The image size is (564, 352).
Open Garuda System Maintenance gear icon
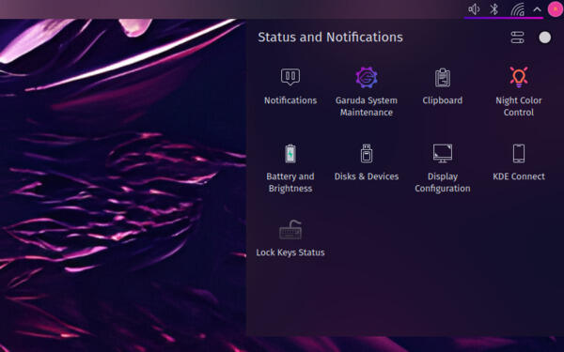pyautogui.click(x=367, y=77)
